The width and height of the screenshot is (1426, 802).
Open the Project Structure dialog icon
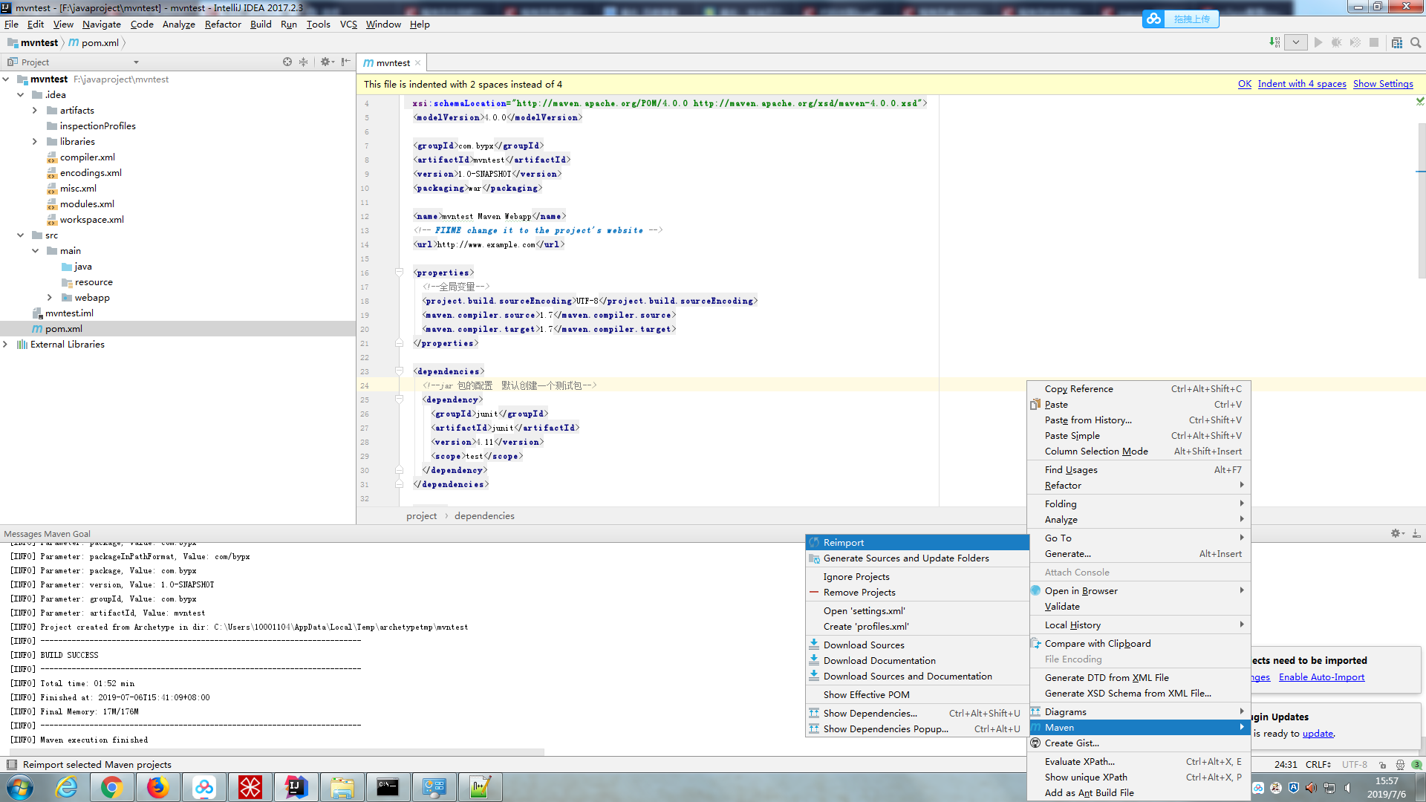pyautogui.click(x=1397, y=42)
